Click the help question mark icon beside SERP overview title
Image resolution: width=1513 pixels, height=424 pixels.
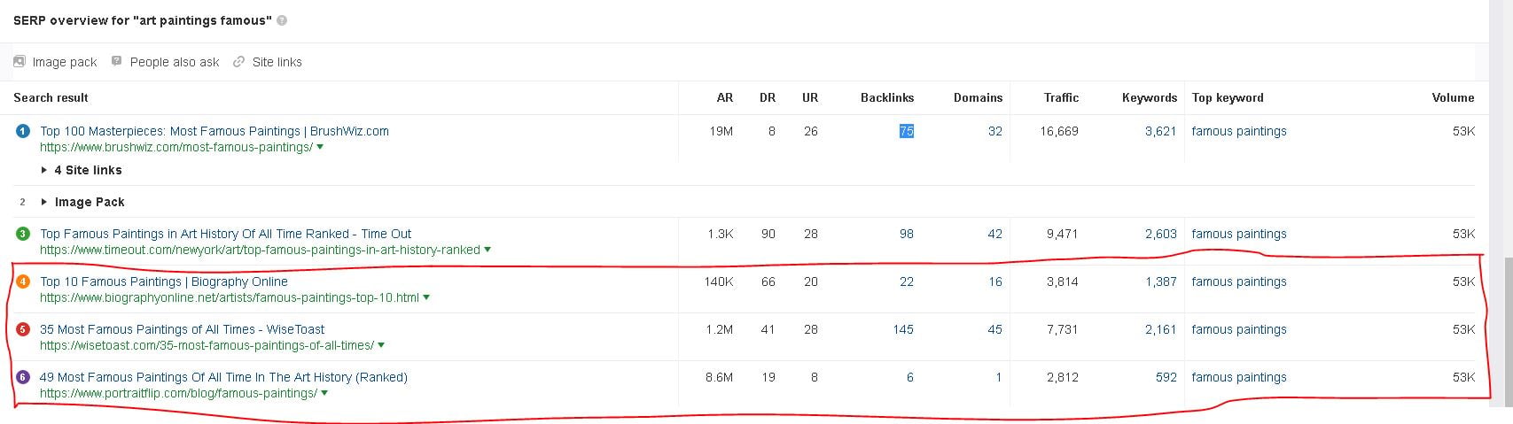pyautogui.click(x=282, y=20)
